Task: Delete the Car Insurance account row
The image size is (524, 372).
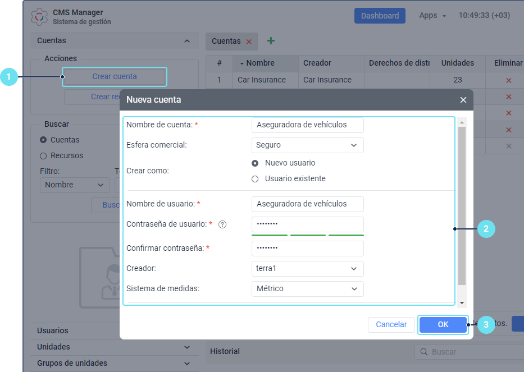Action: click(508, 80)
